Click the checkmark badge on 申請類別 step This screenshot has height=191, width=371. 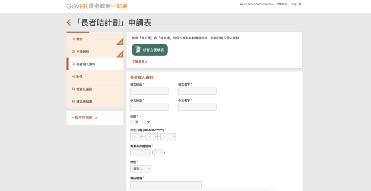(x=120, y=54)
